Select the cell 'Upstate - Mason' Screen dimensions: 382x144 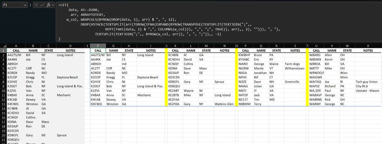click(x=368, y=91)
